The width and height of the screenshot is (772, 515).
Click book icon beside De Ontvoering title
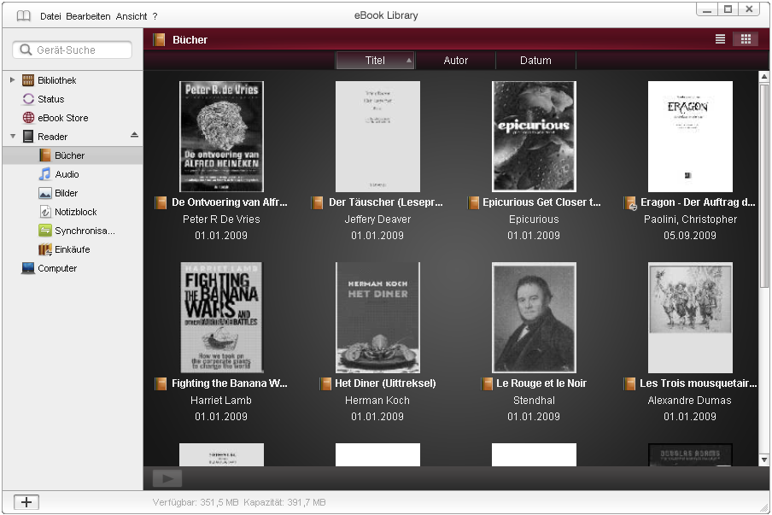tap(161, 202)
